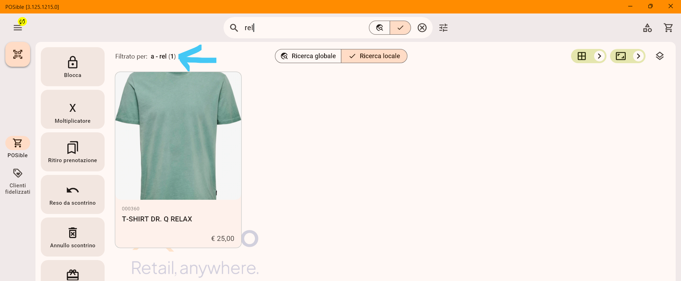This screenshot has height=281, width=681.
Task: Click the product code 000360
Action: coord(131,209)
